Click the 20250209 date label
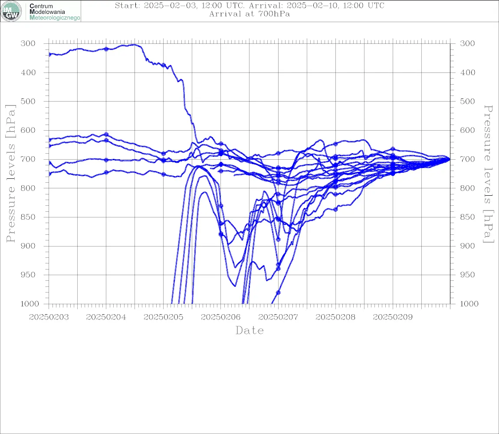499x434 pixels. [x=393, y=317]
